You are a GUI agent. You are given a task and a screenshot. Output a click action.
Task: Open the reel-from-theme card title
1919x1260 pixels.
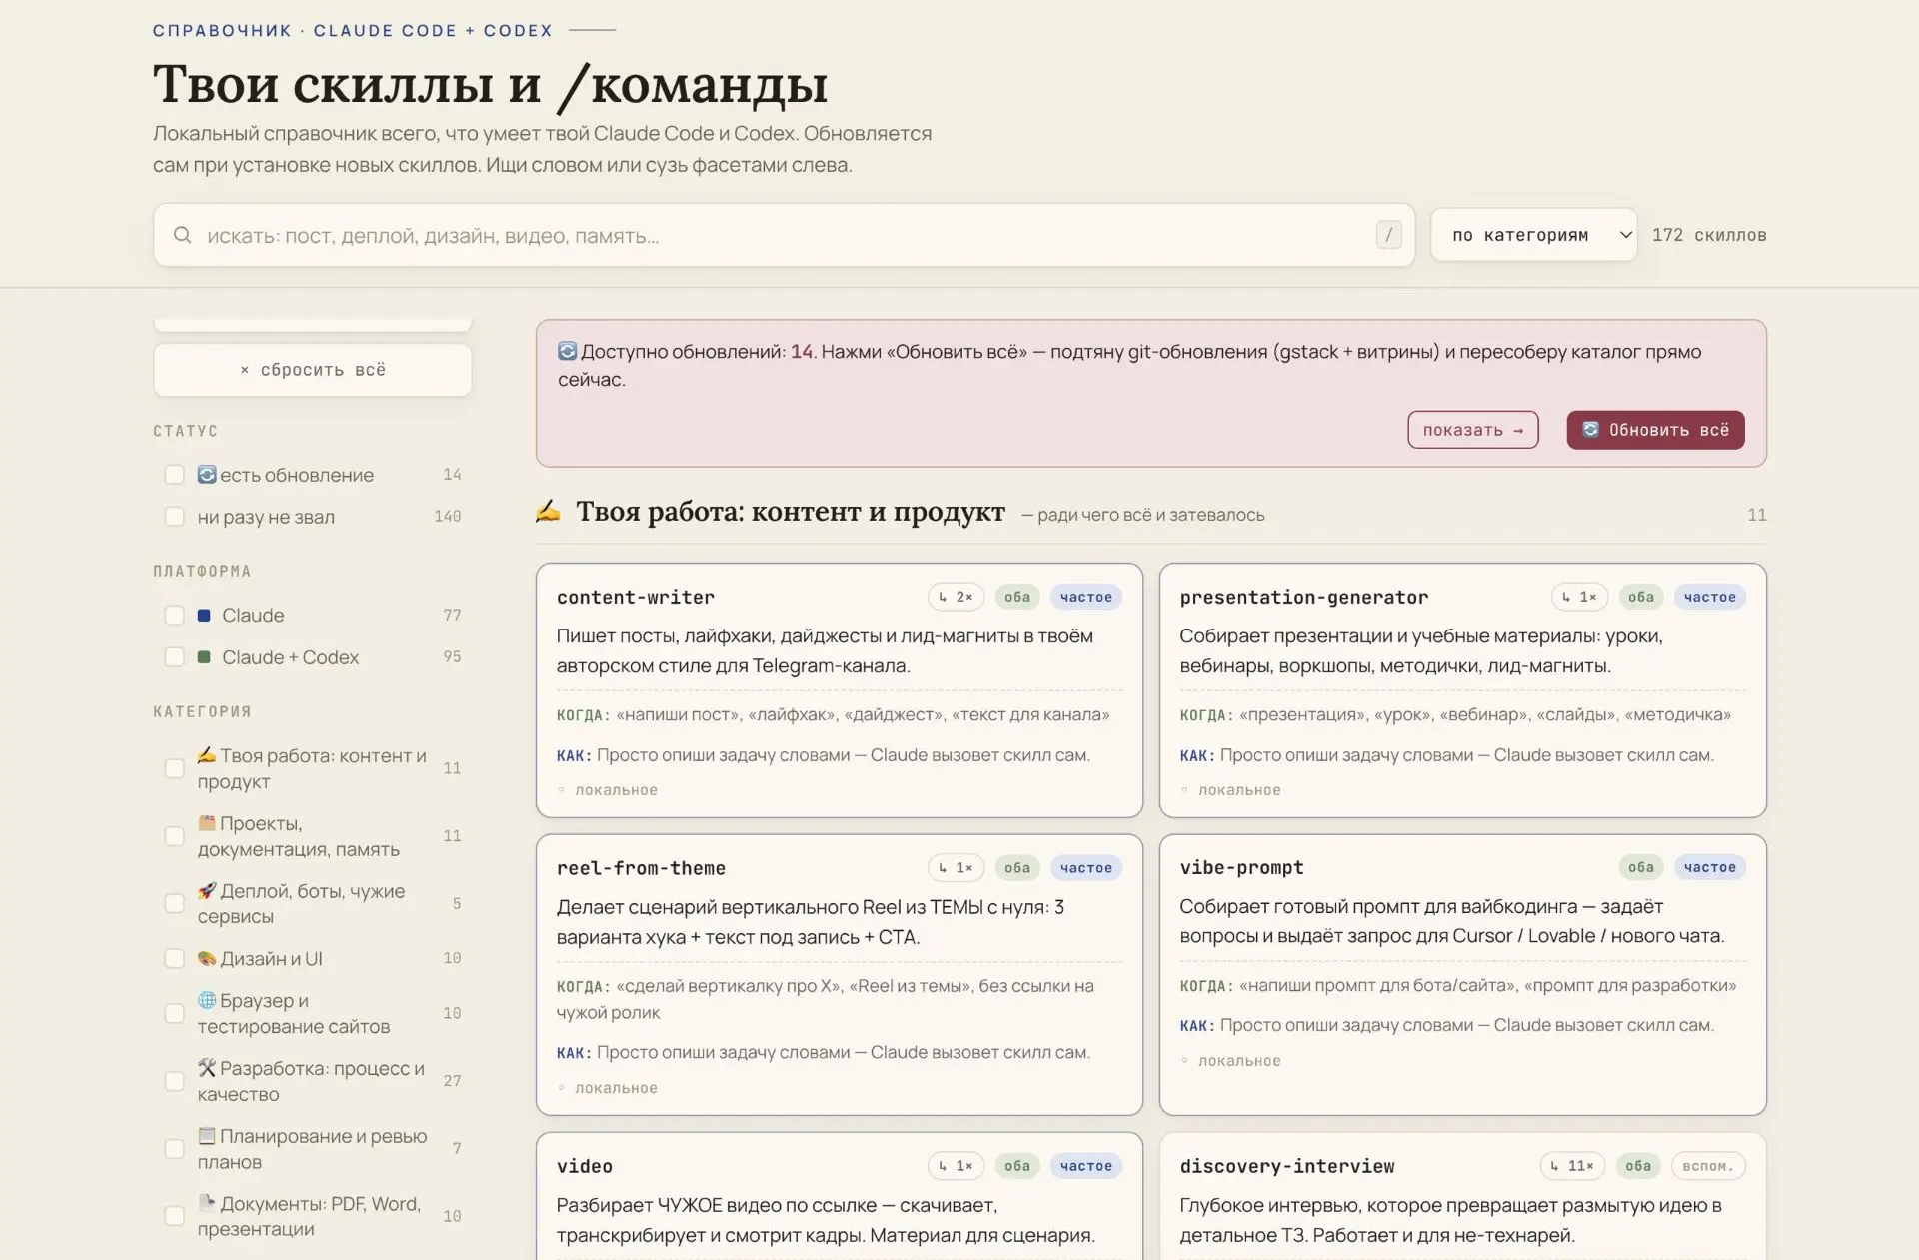click(x=641, y=867)
